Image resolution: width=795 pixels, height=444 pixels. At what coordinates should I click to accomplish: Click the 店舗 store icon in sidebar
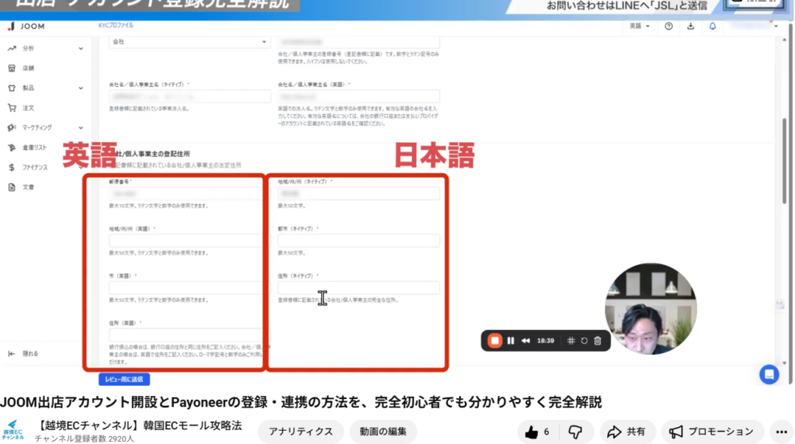tap(12, 68)
